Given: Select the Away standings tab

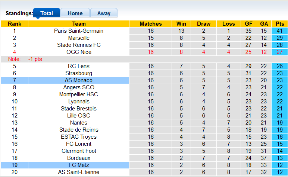Looking at the screenshot, I should point(104,13).
